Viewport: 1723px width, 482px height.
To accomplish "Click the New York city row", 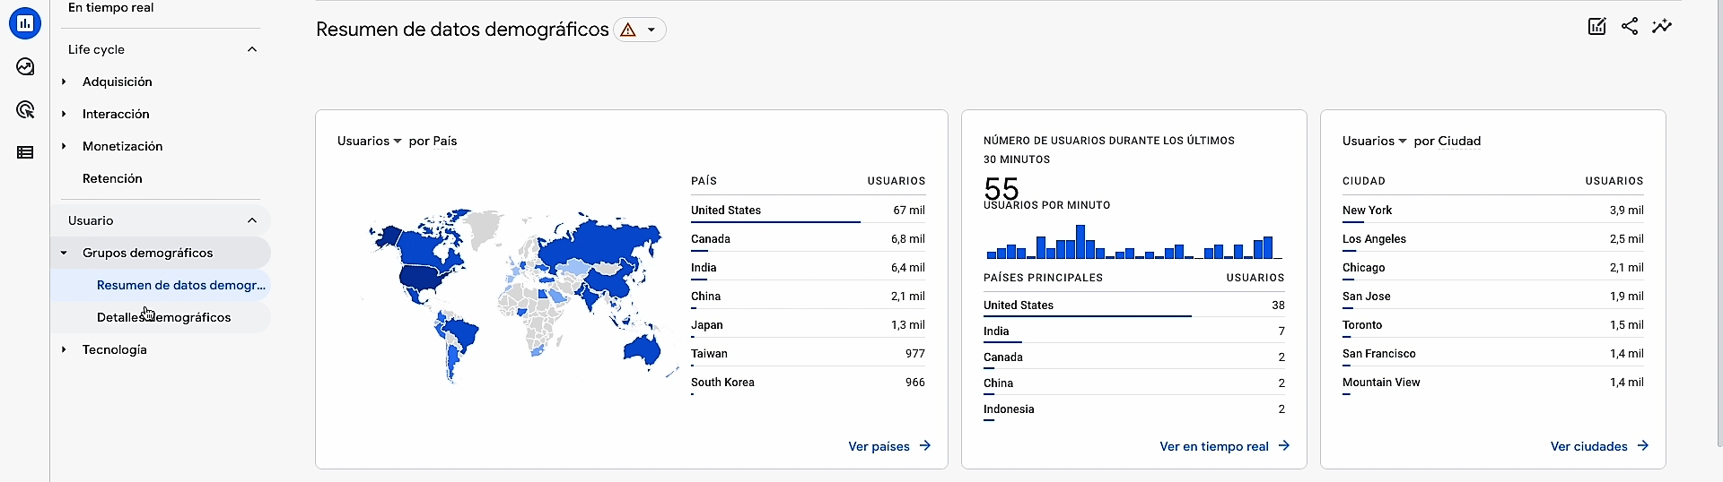I will [x=1492, y=211].
